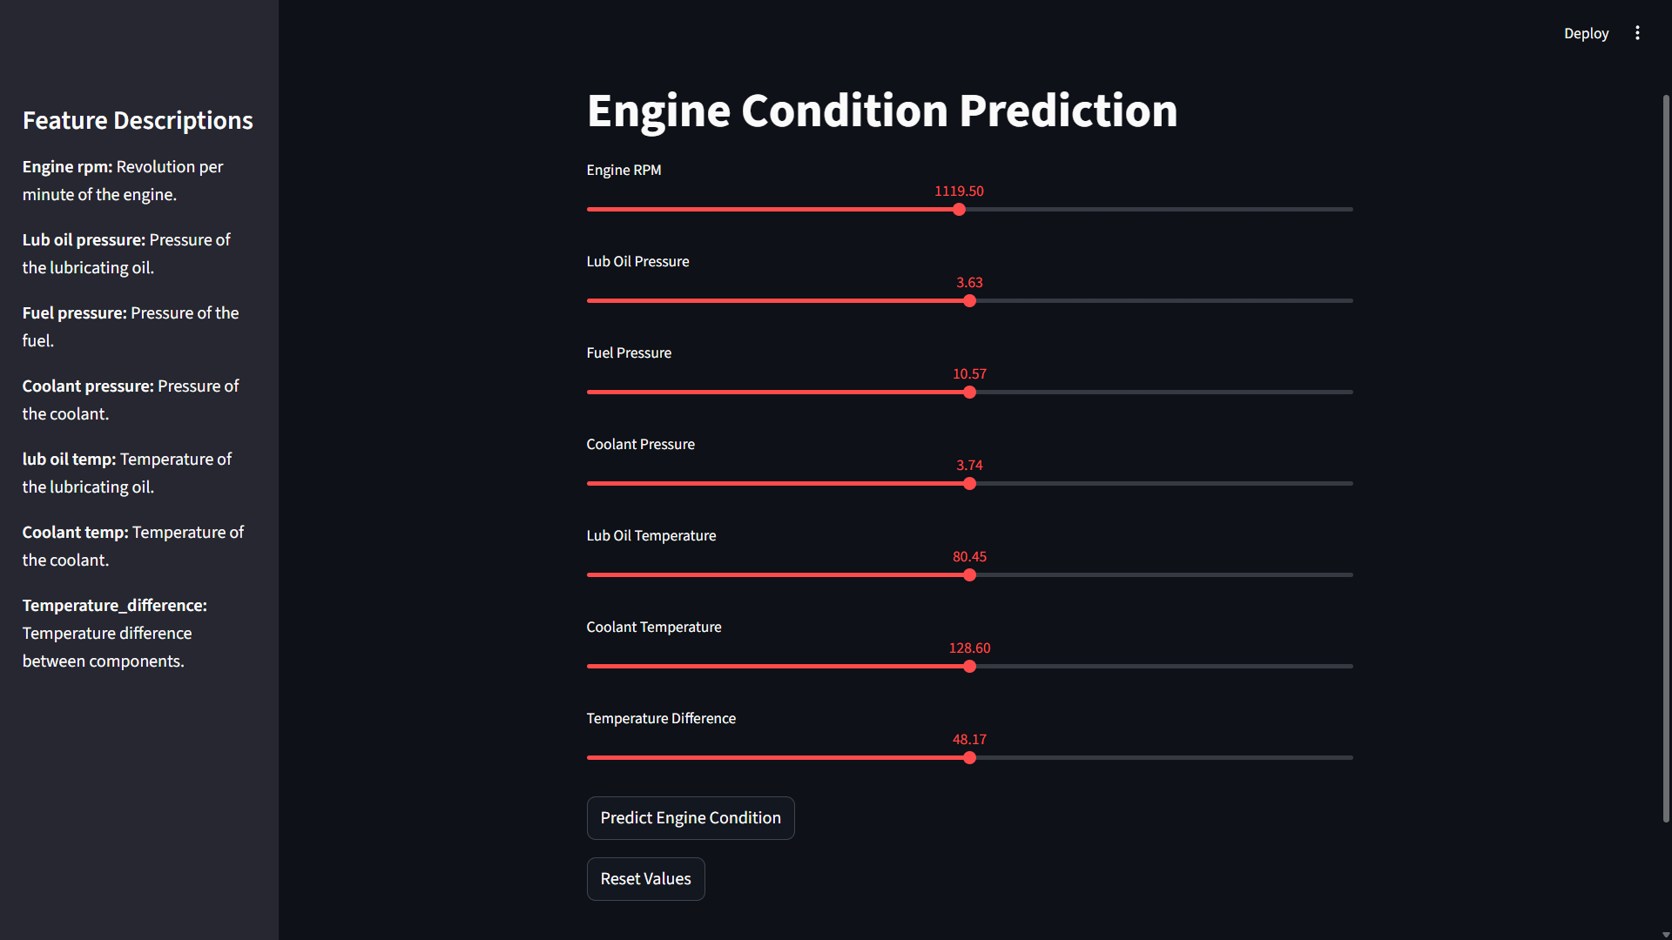
Task: Click the Feature Descriptions sidebar heading
Action: 138,120
